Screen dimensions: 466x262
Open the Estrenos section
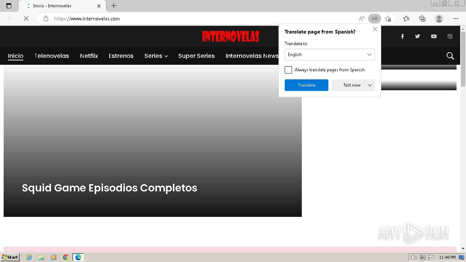click(121, 56)
